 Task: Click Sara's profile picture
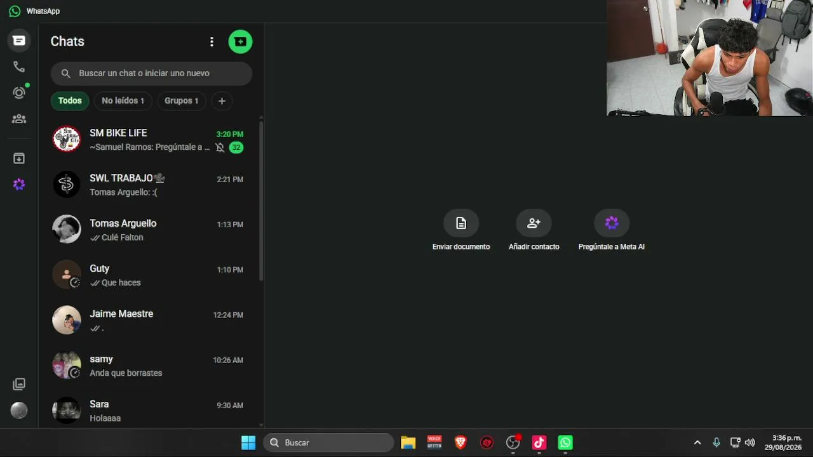tap(67, 409)
